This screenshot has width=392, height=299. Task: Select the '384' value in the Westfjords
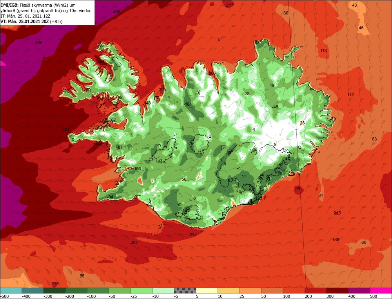[x=101, y=61]
